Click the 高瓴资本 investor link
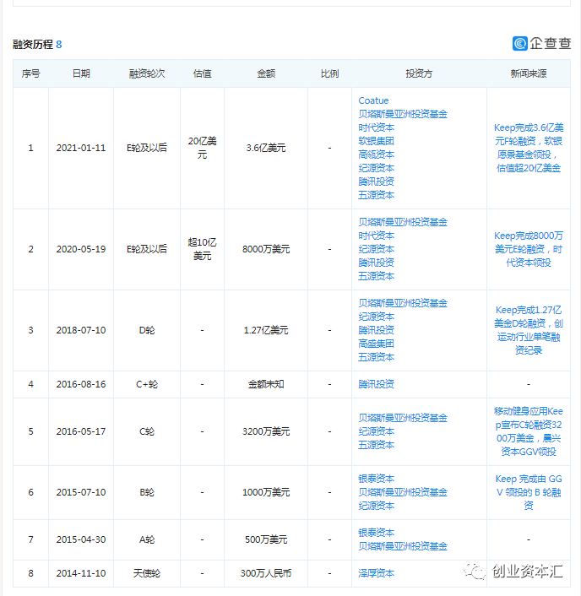 [376, 154]
